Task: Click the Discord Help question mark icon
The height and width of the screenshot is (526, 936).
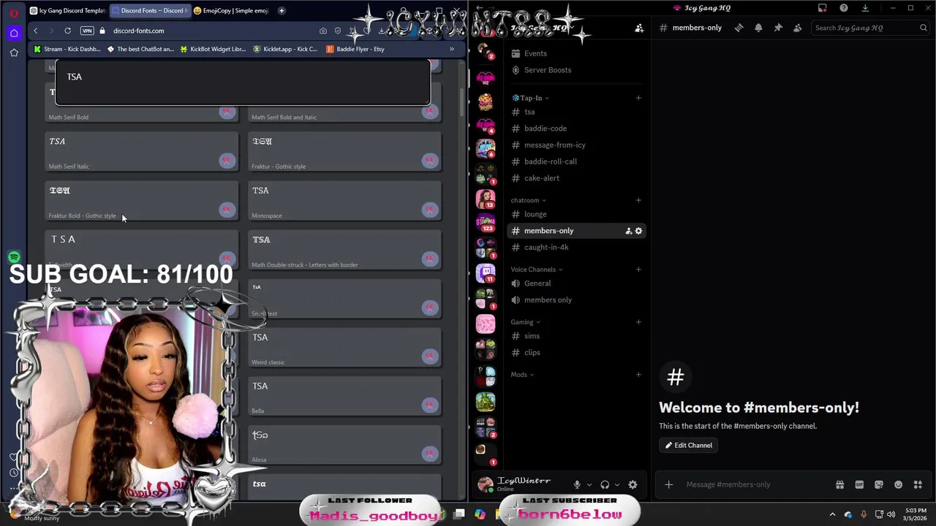Action: click(844, 8)
